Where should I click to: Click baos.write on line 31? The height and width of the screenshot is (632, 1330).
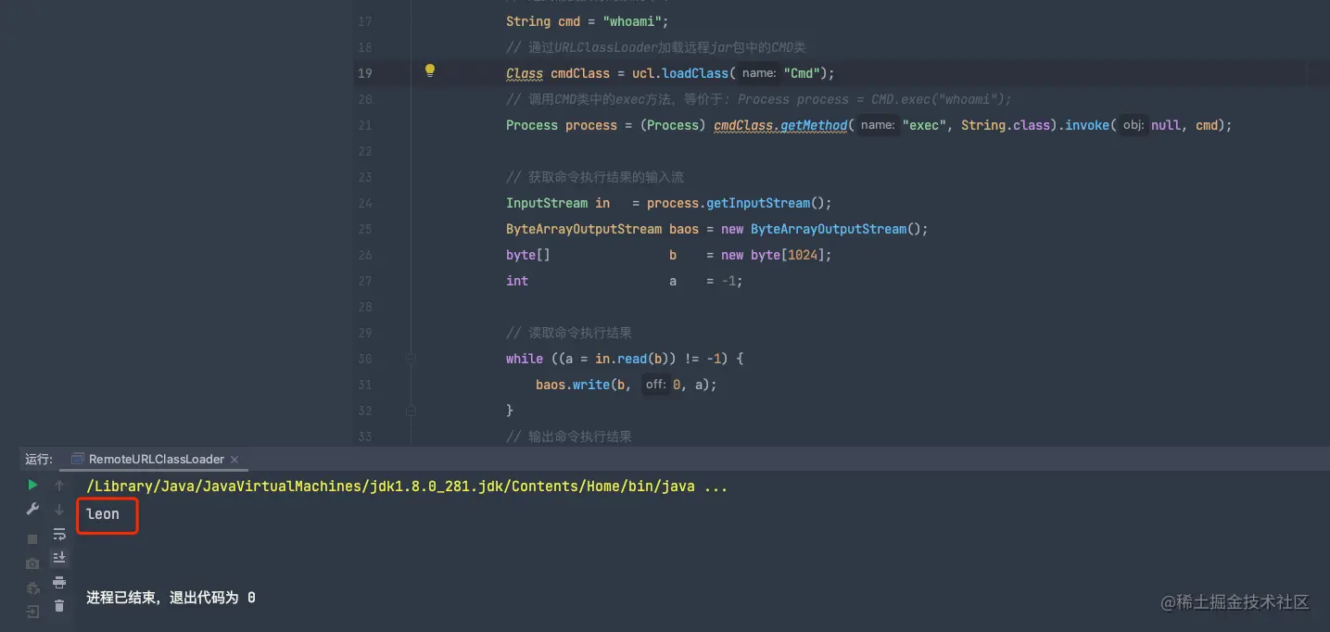pos(573,385)
